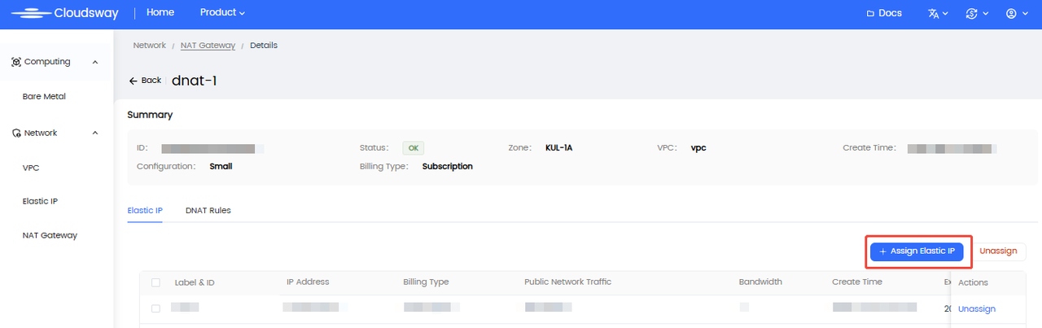The image size is (1042, 328).
Task: Toggle the select-all checkbox in table header
Action: [155, 282]
